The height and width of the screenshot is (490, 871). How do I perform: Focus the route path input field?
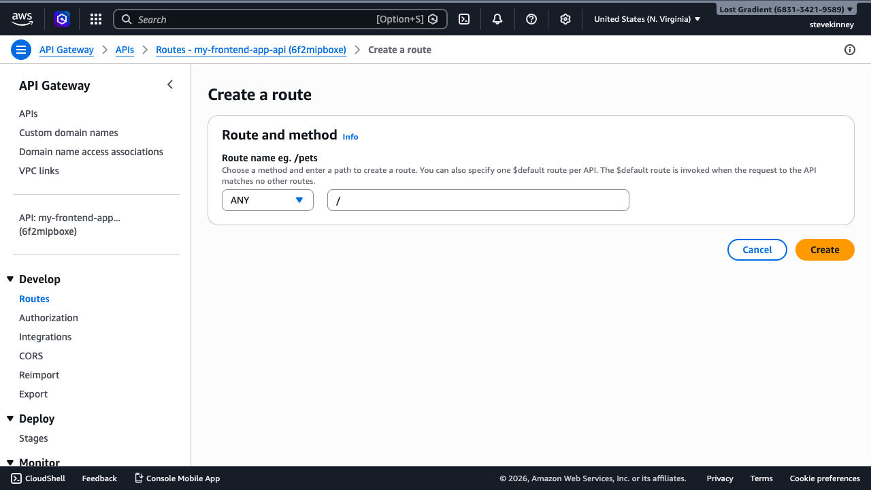[x=478, y=200]
